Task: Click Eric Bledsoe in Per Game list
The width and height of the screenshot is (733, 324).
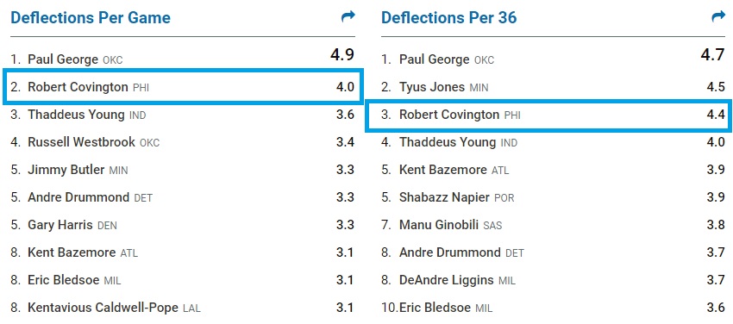Action: point(64,280)
